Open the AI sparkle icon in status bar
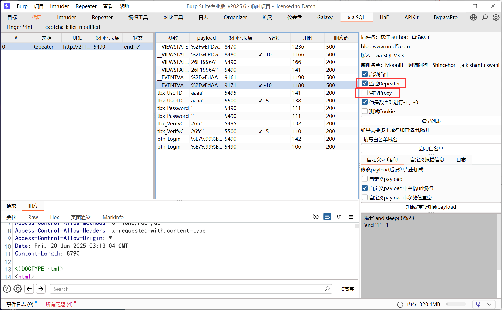 (x=478, y=305)
